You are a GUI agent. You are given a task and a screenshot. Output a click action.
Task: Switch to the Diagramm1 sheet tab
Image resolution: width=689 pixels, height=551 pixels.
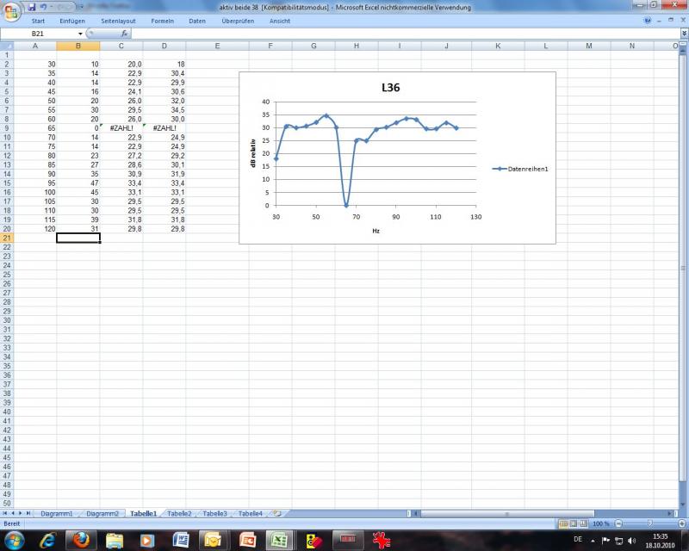(57, 513)
